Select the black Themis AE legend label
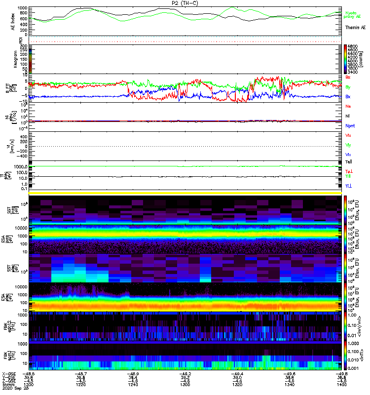 [355, 28]
